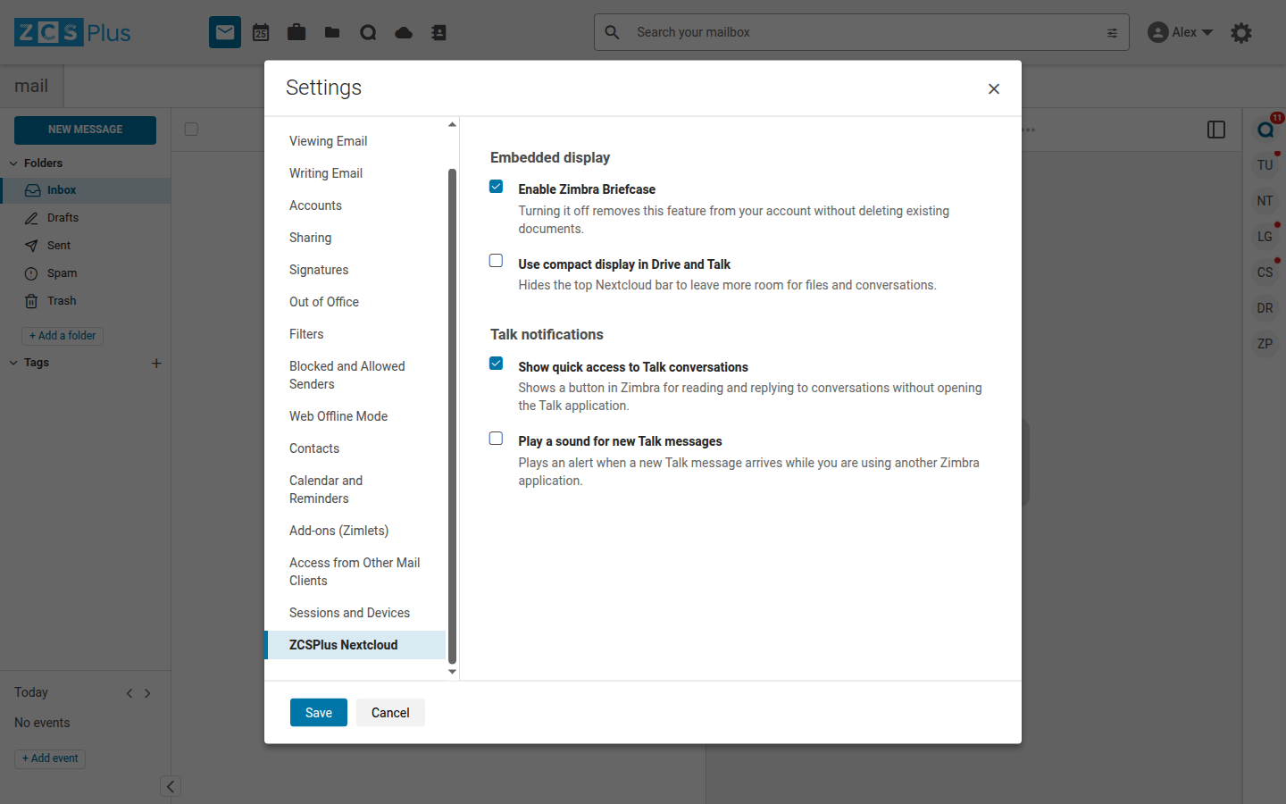Open the TU conversation avatar

coord(1265,165)
